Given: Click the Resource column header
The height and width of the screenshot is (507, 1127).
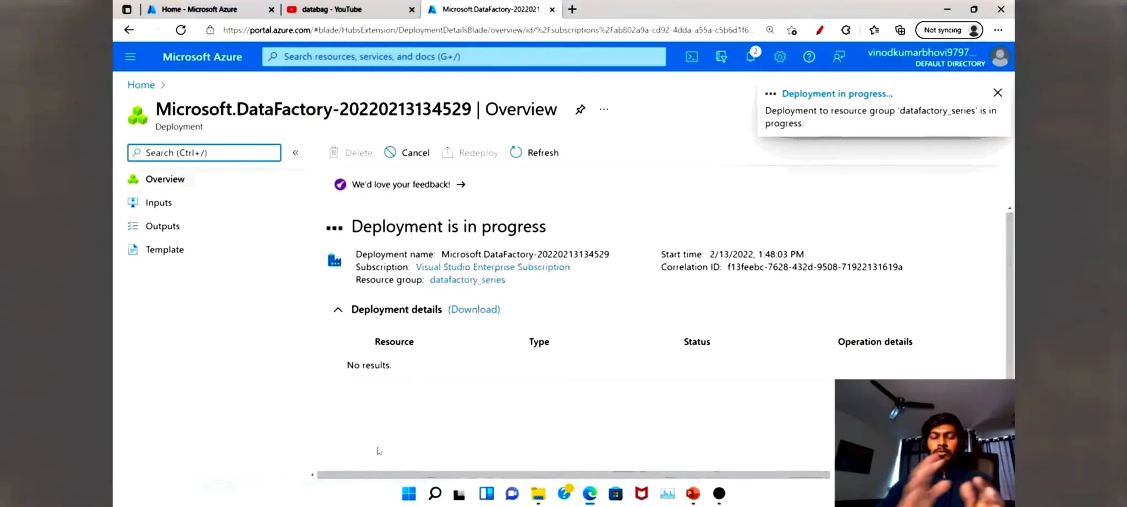Looking at the screenshot, I should (394, 341).
